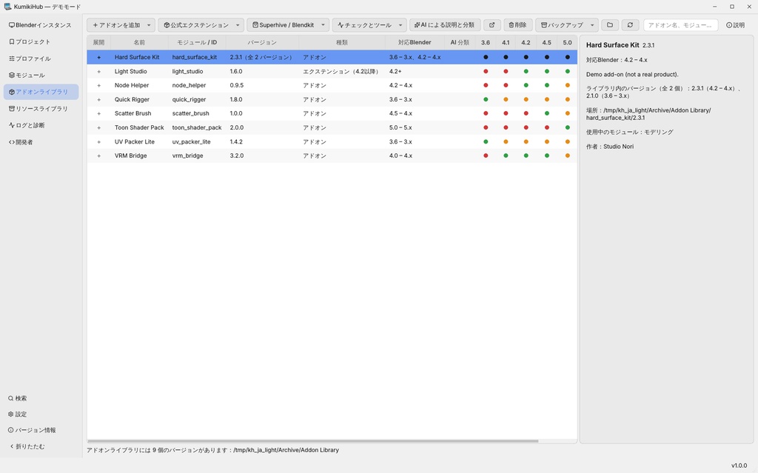Image resolution: width=758 pixels, height=473 pixels.
Task: Expand the Hard Surface Kit row
Action: [x=99, y=58]
